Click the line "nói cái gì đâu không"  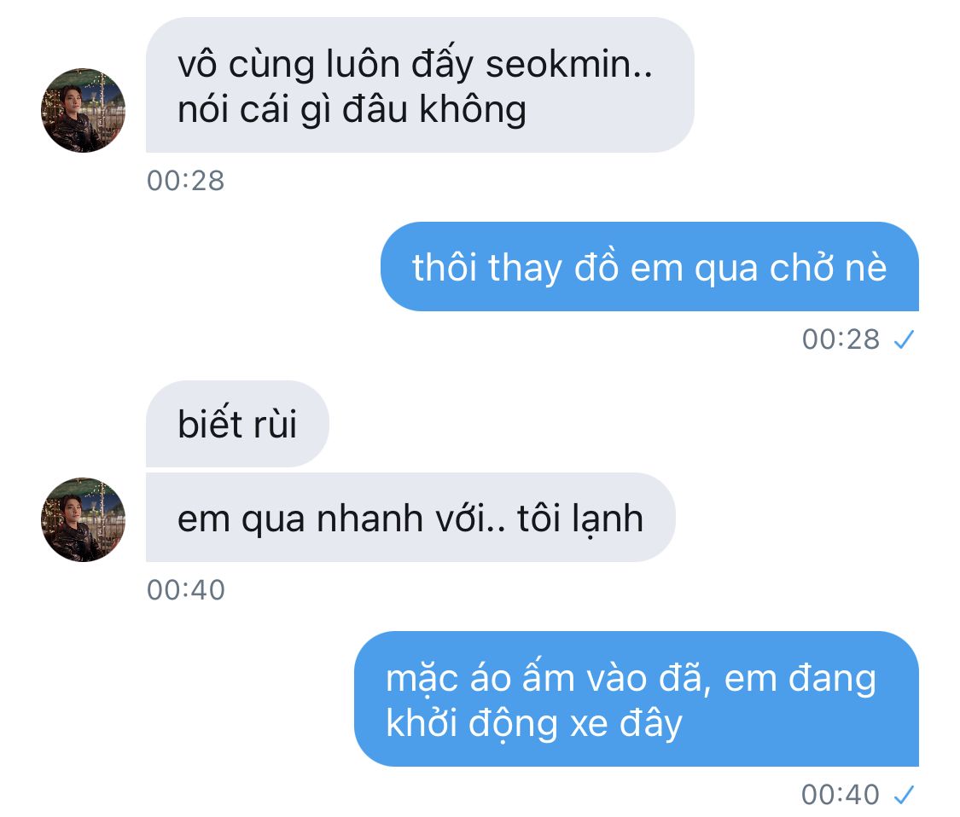pyautogui.click(x=352, y=110)
